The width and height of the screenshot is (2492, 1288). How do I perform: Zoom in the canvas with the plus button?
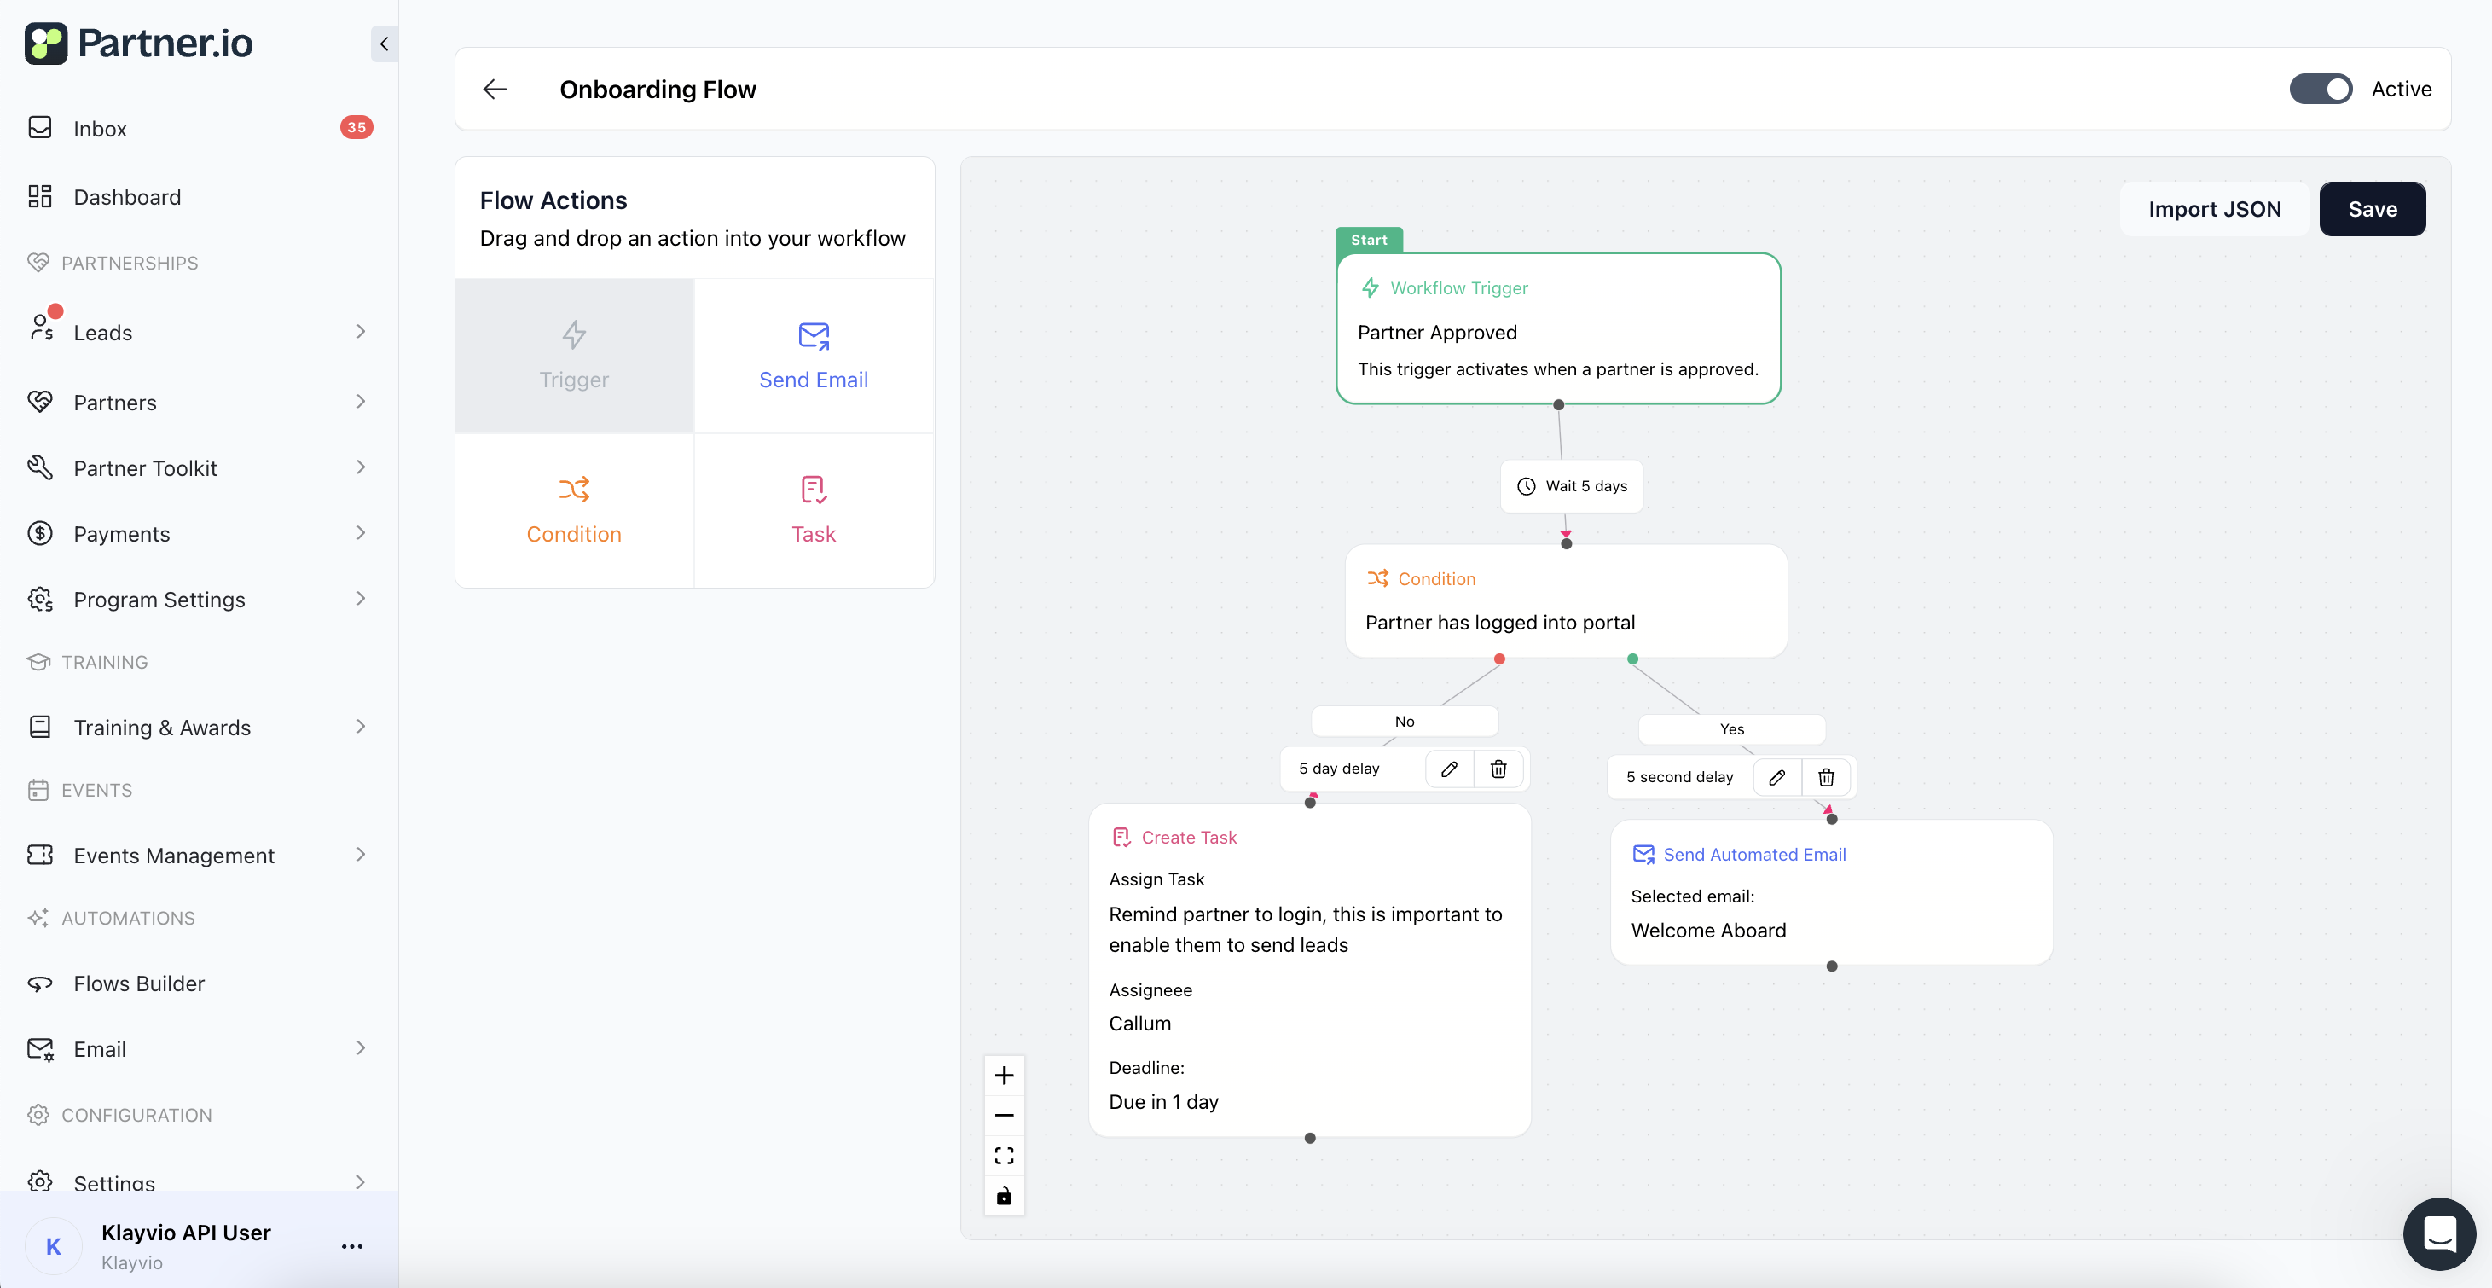[1004, 1075]
